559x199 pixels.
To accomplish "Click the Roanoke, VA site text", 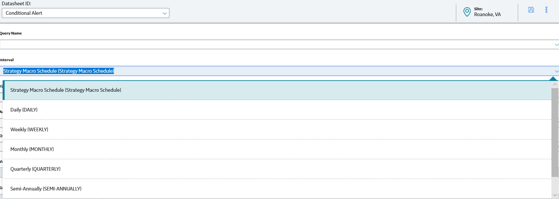I will coord(487,14).
